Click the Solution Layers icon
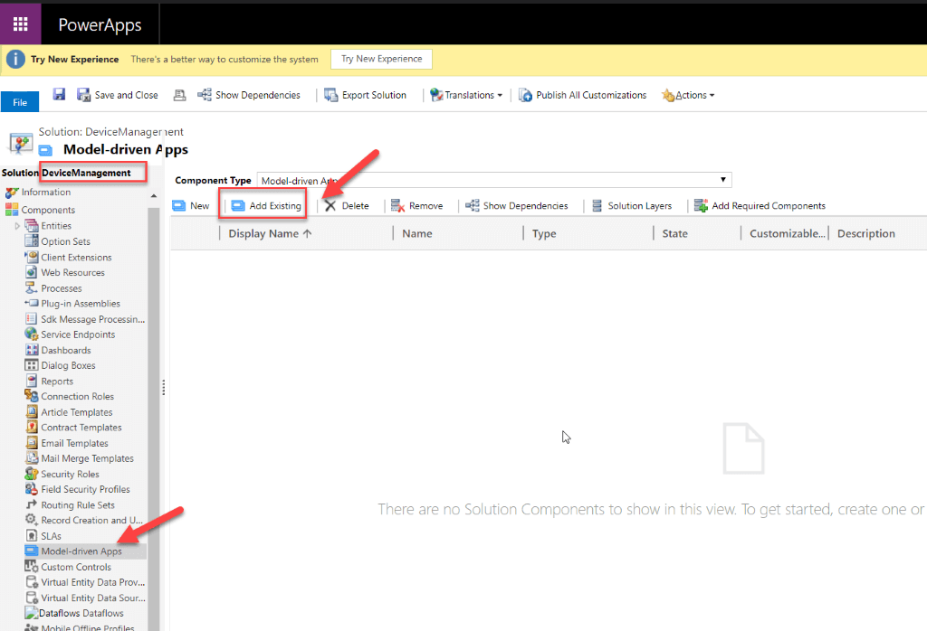Screen dimensions: 927x631 [597, 205]
